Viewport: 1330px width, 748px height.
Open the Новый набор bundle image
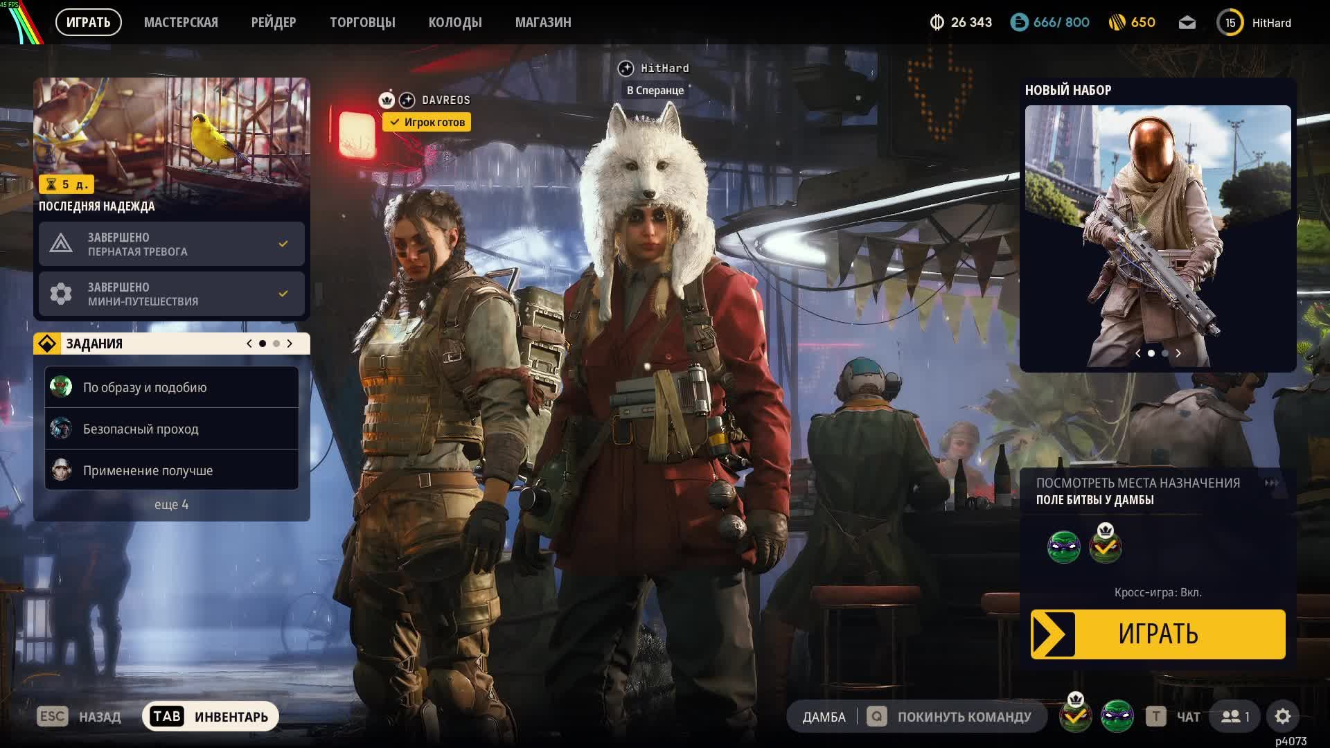[x=1158, y=236]
